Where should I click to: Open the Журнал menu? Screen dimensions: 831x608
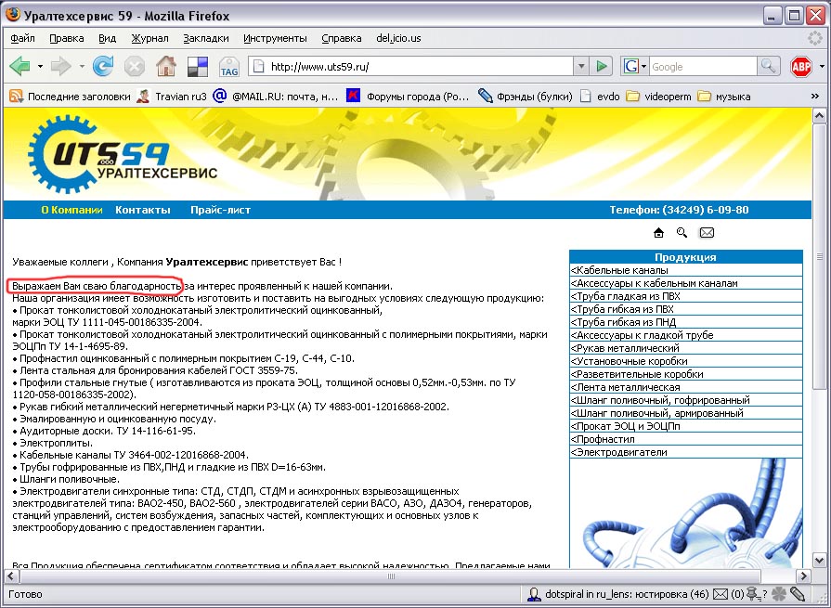(150, 38)
